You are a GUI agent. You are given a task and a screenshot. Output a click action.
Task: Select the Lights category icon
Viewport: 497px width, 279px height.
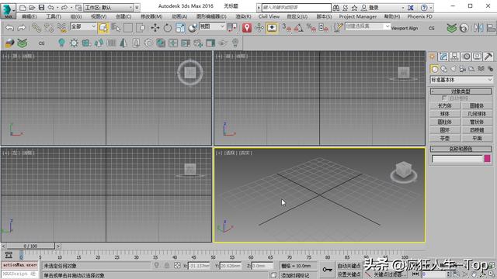tap(454, 69)
